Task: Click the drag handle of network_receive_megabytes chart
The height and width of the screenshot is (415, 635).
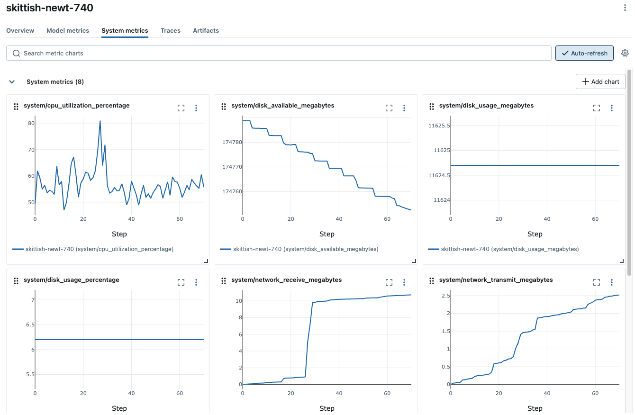Action: point(223,281)
